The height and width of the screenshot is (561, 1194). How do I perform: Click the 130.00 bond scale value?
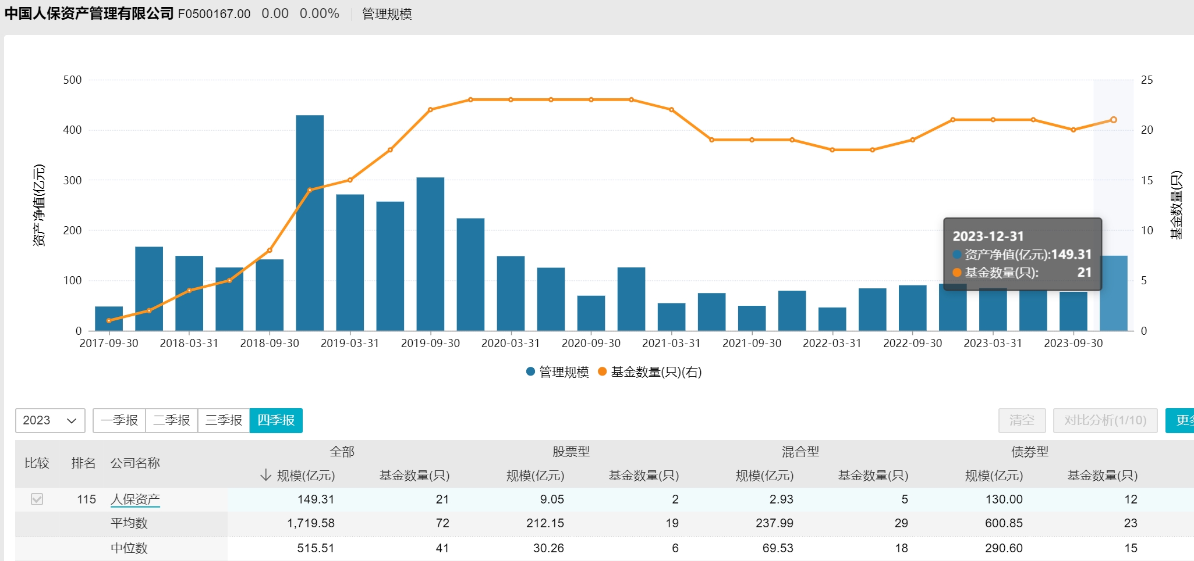(1004, 499)
